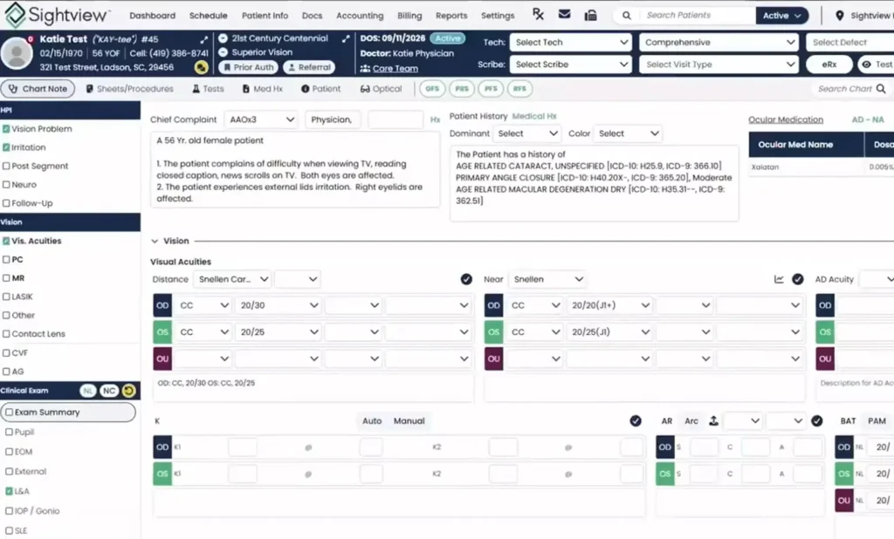Collapse the Vision section chevron
This screenshot has width=894, height=539.
pyautogui.click(x=155, y=241)
